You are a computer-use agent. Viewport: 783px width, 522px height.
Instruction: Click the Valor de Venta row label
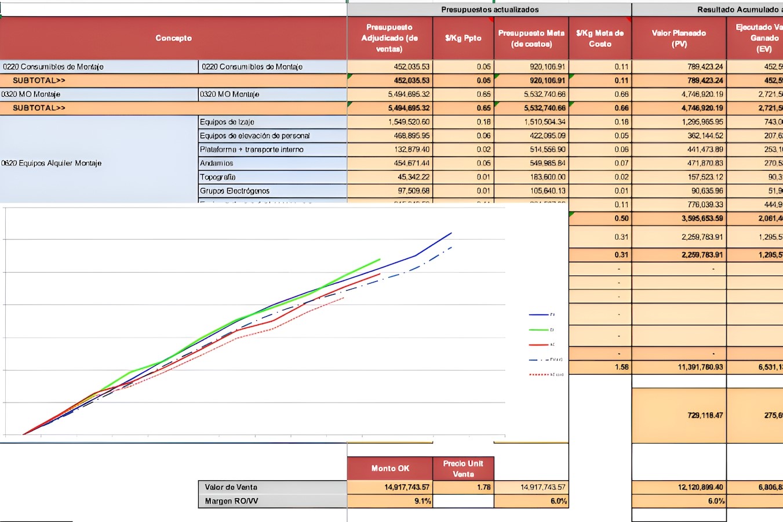(272, 487)
